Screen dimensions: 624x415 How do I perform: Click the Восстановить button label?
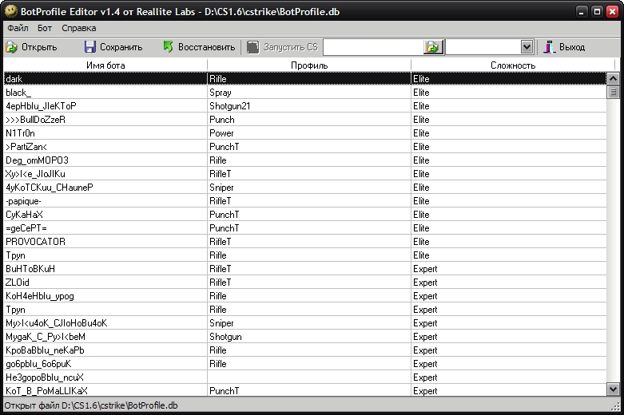tap(207, 47)
